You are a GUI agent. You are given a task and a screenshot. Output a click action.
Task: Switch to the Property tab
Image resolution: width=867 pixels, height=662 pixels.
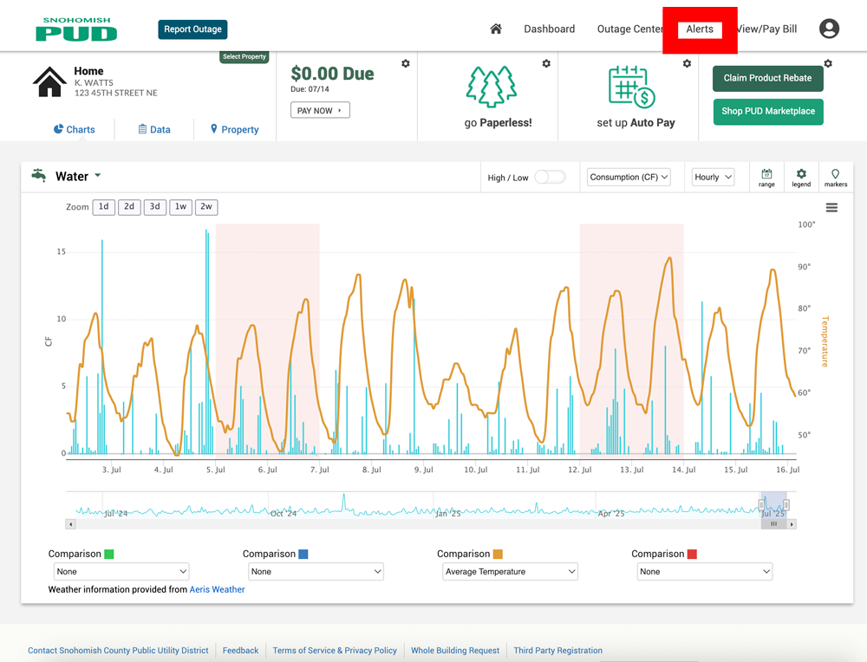click(234, 129)
